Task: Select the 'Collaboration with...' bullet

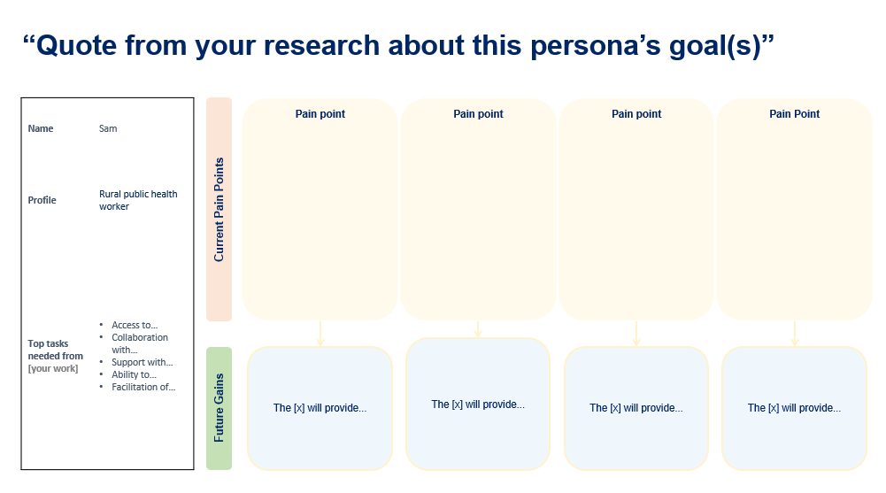Action: click(x=140, y=344)
